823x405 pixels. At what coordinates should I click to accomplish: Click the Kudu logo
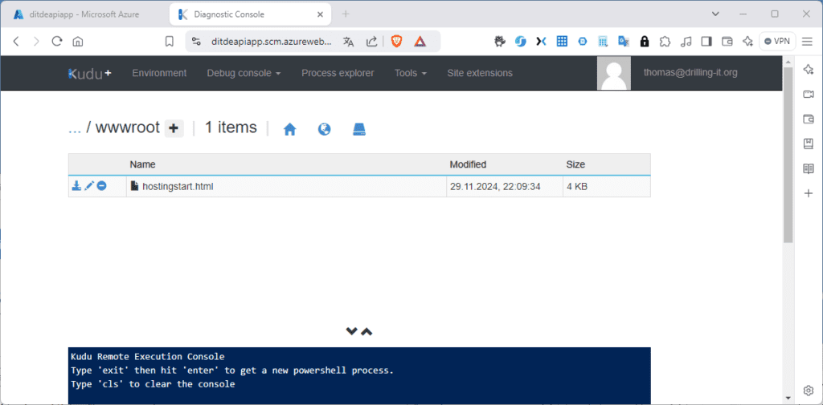click(x=90, y=73)
